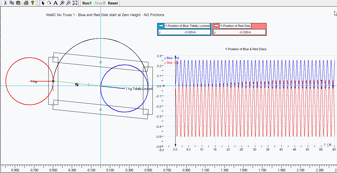Click the Blue Tidally Locked y value field
The height and width of the screenshot is (173, 337).
click(185, 32)
